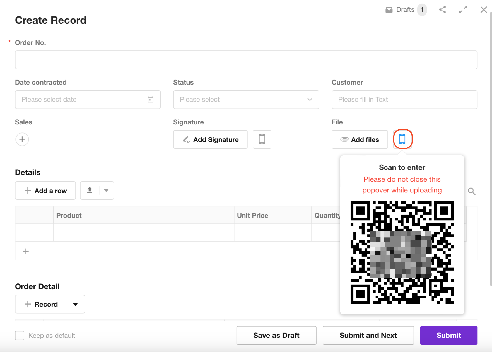The height and width of the screenshot is (352, 492).
Task: Click the plus icon under Sales
Action: (22, 139)
